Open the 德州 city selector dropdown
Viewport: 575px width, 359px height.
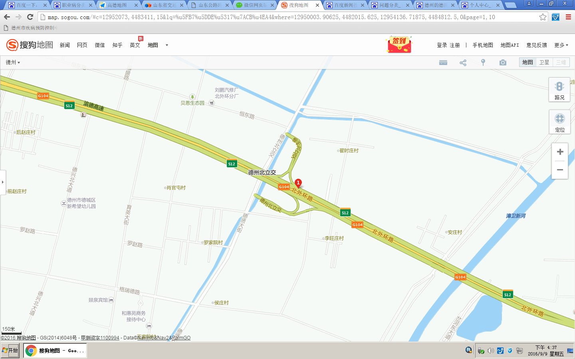[x=13, y=62]
